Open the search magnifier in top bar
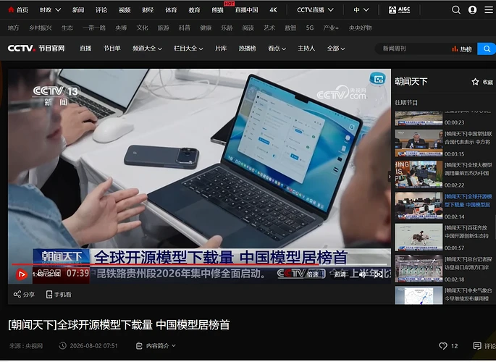The height and width of the screenshot is (362, 496). point(456,10)
